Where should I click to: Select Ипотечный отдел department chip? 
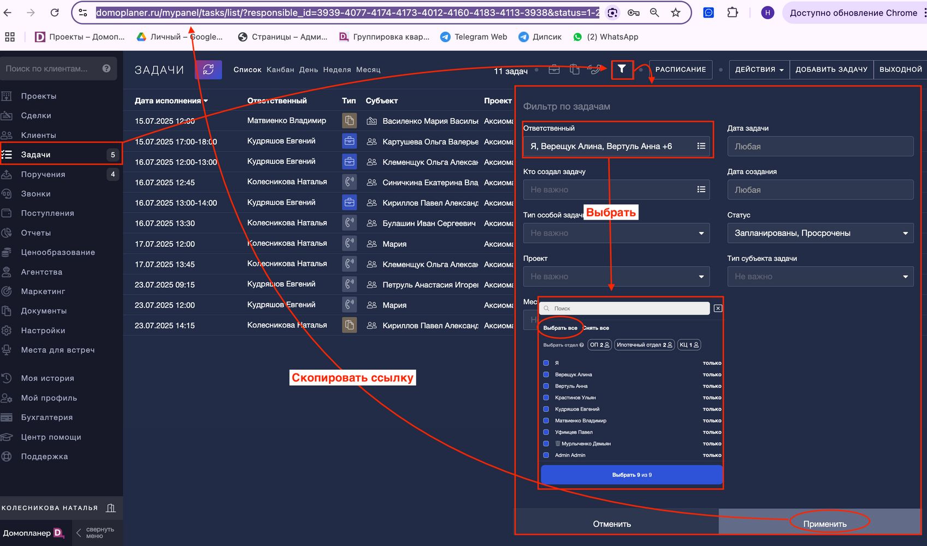click(x=645, y=345)
